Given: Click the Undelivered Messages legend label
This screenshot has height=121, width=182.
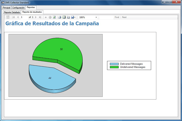Looking at the screenshot, I should [x=132, y=67].
